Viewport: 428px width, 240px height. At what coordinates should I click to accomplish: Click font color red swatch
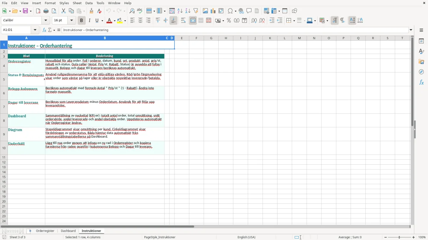tap(109, 21)
